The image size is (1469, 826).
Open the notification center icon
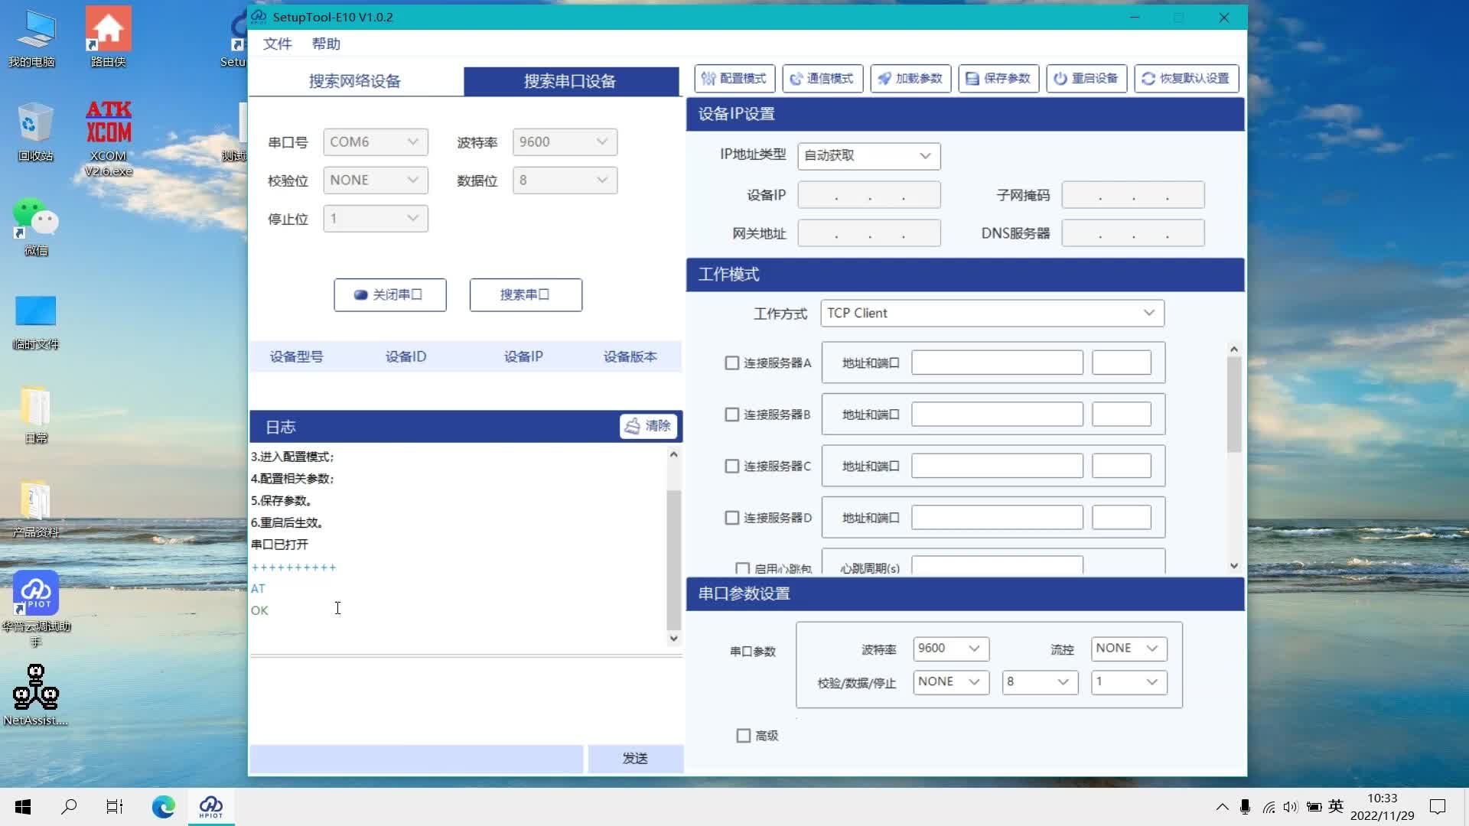pyautogui.click(x=1438, y=806)
